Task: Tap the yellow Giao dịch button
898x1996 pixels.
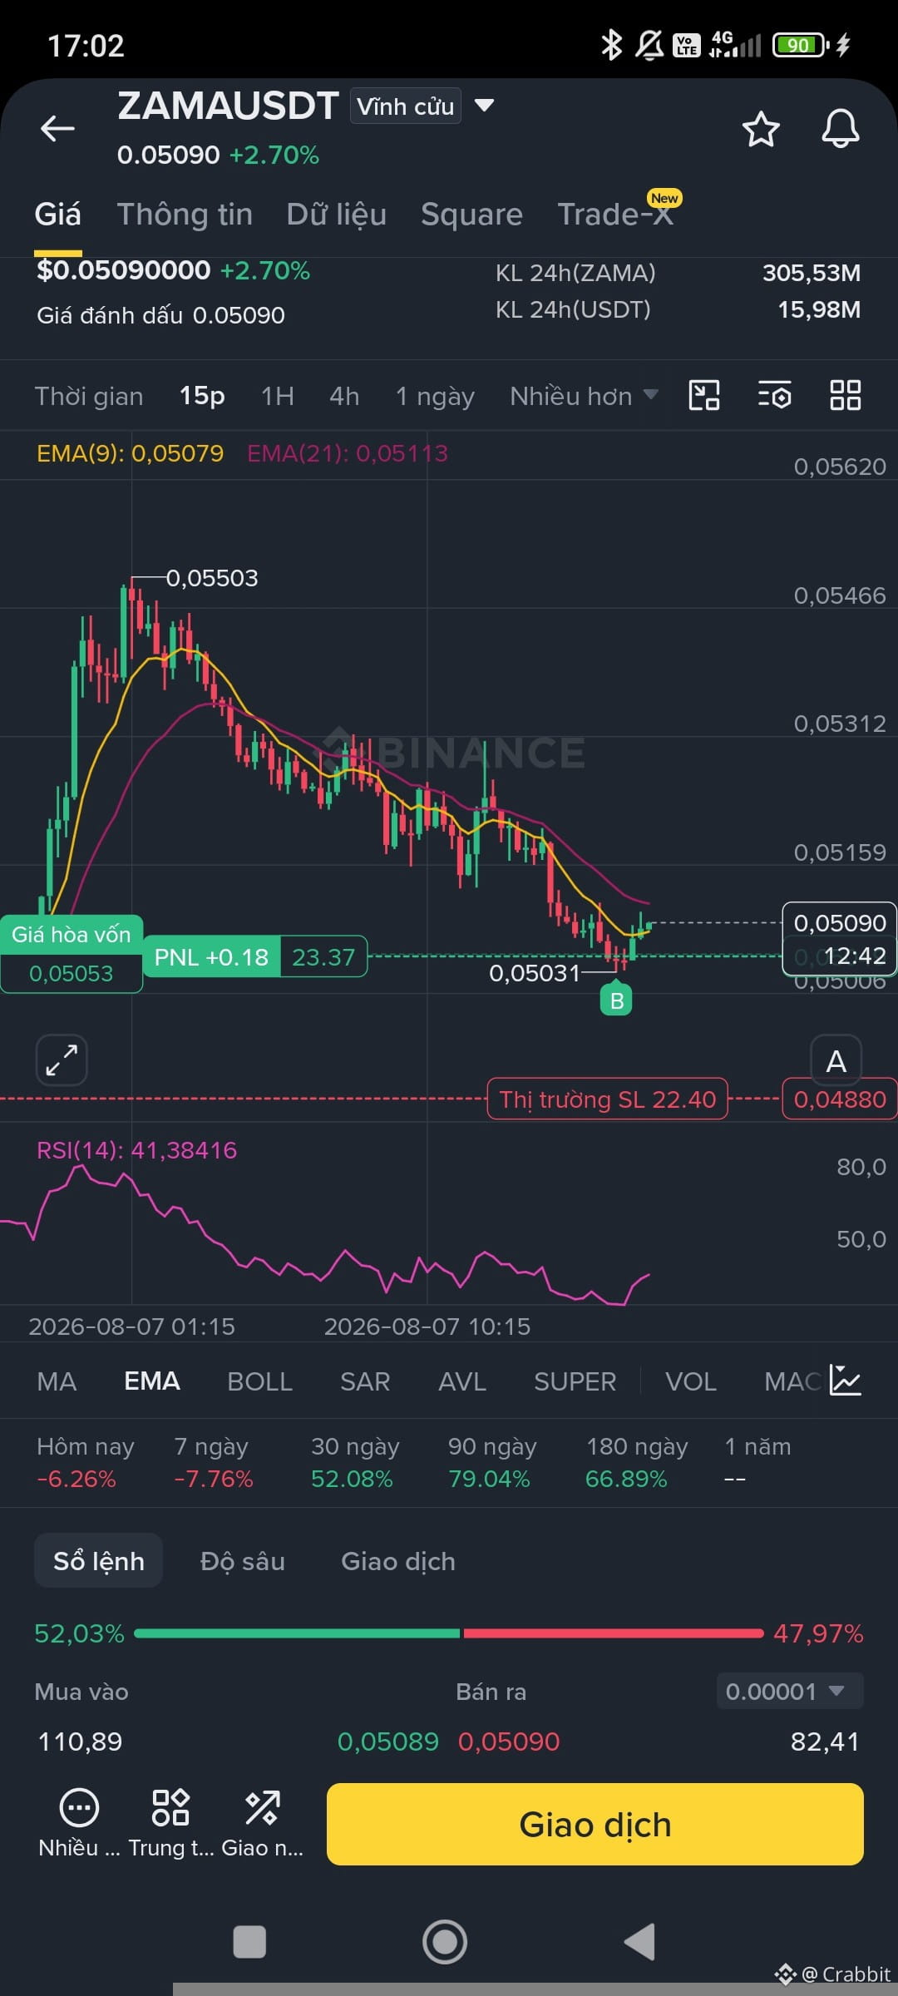Action: [595, 1824]
